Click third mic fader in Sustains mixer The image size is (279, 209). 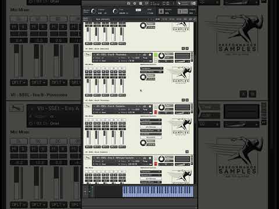coord(104,138)
